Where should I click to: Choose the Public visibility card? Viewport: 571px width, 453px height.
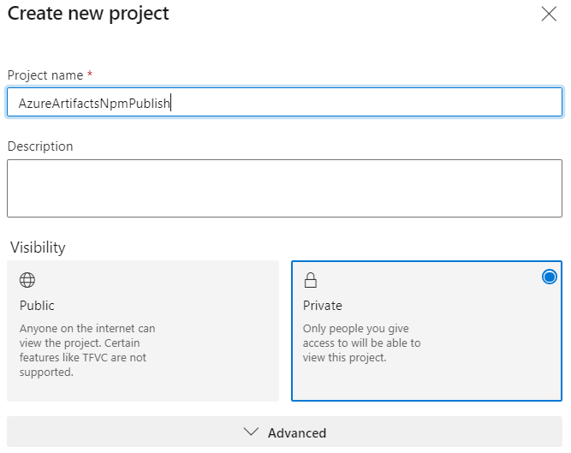point(143,331)
